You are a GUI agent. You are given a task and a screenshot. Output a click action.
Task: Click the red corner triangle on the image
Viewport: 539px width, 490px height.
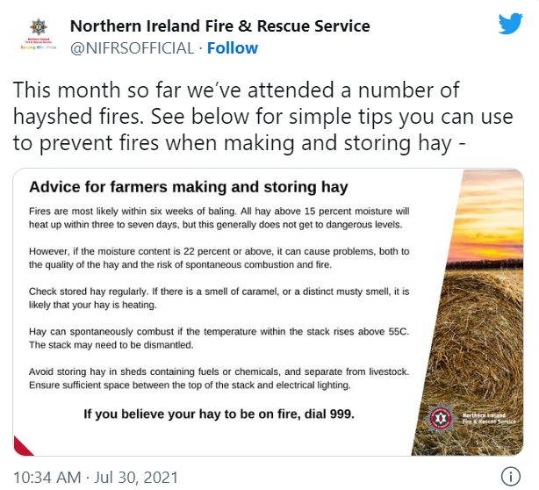[x=21, y=447]
